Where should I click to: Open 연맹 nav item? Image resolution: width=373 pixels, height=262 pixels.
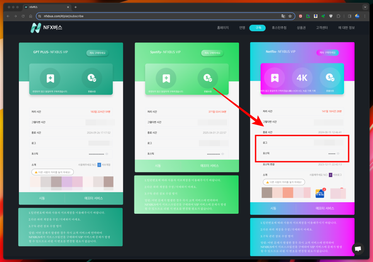tap(242, 28)
